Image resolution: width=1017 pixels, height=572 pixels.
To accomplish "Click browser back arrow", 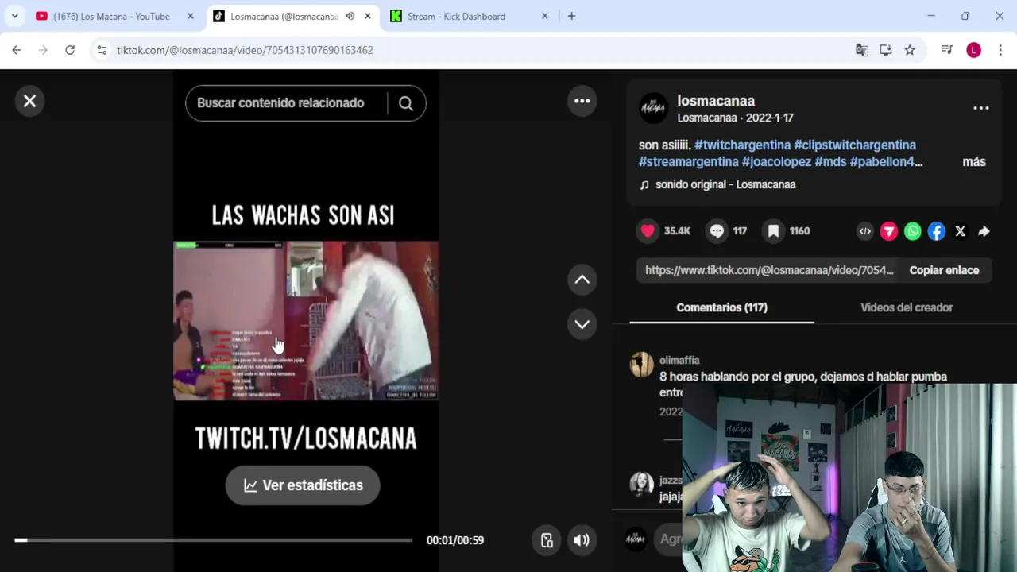I will click(17, 50).
